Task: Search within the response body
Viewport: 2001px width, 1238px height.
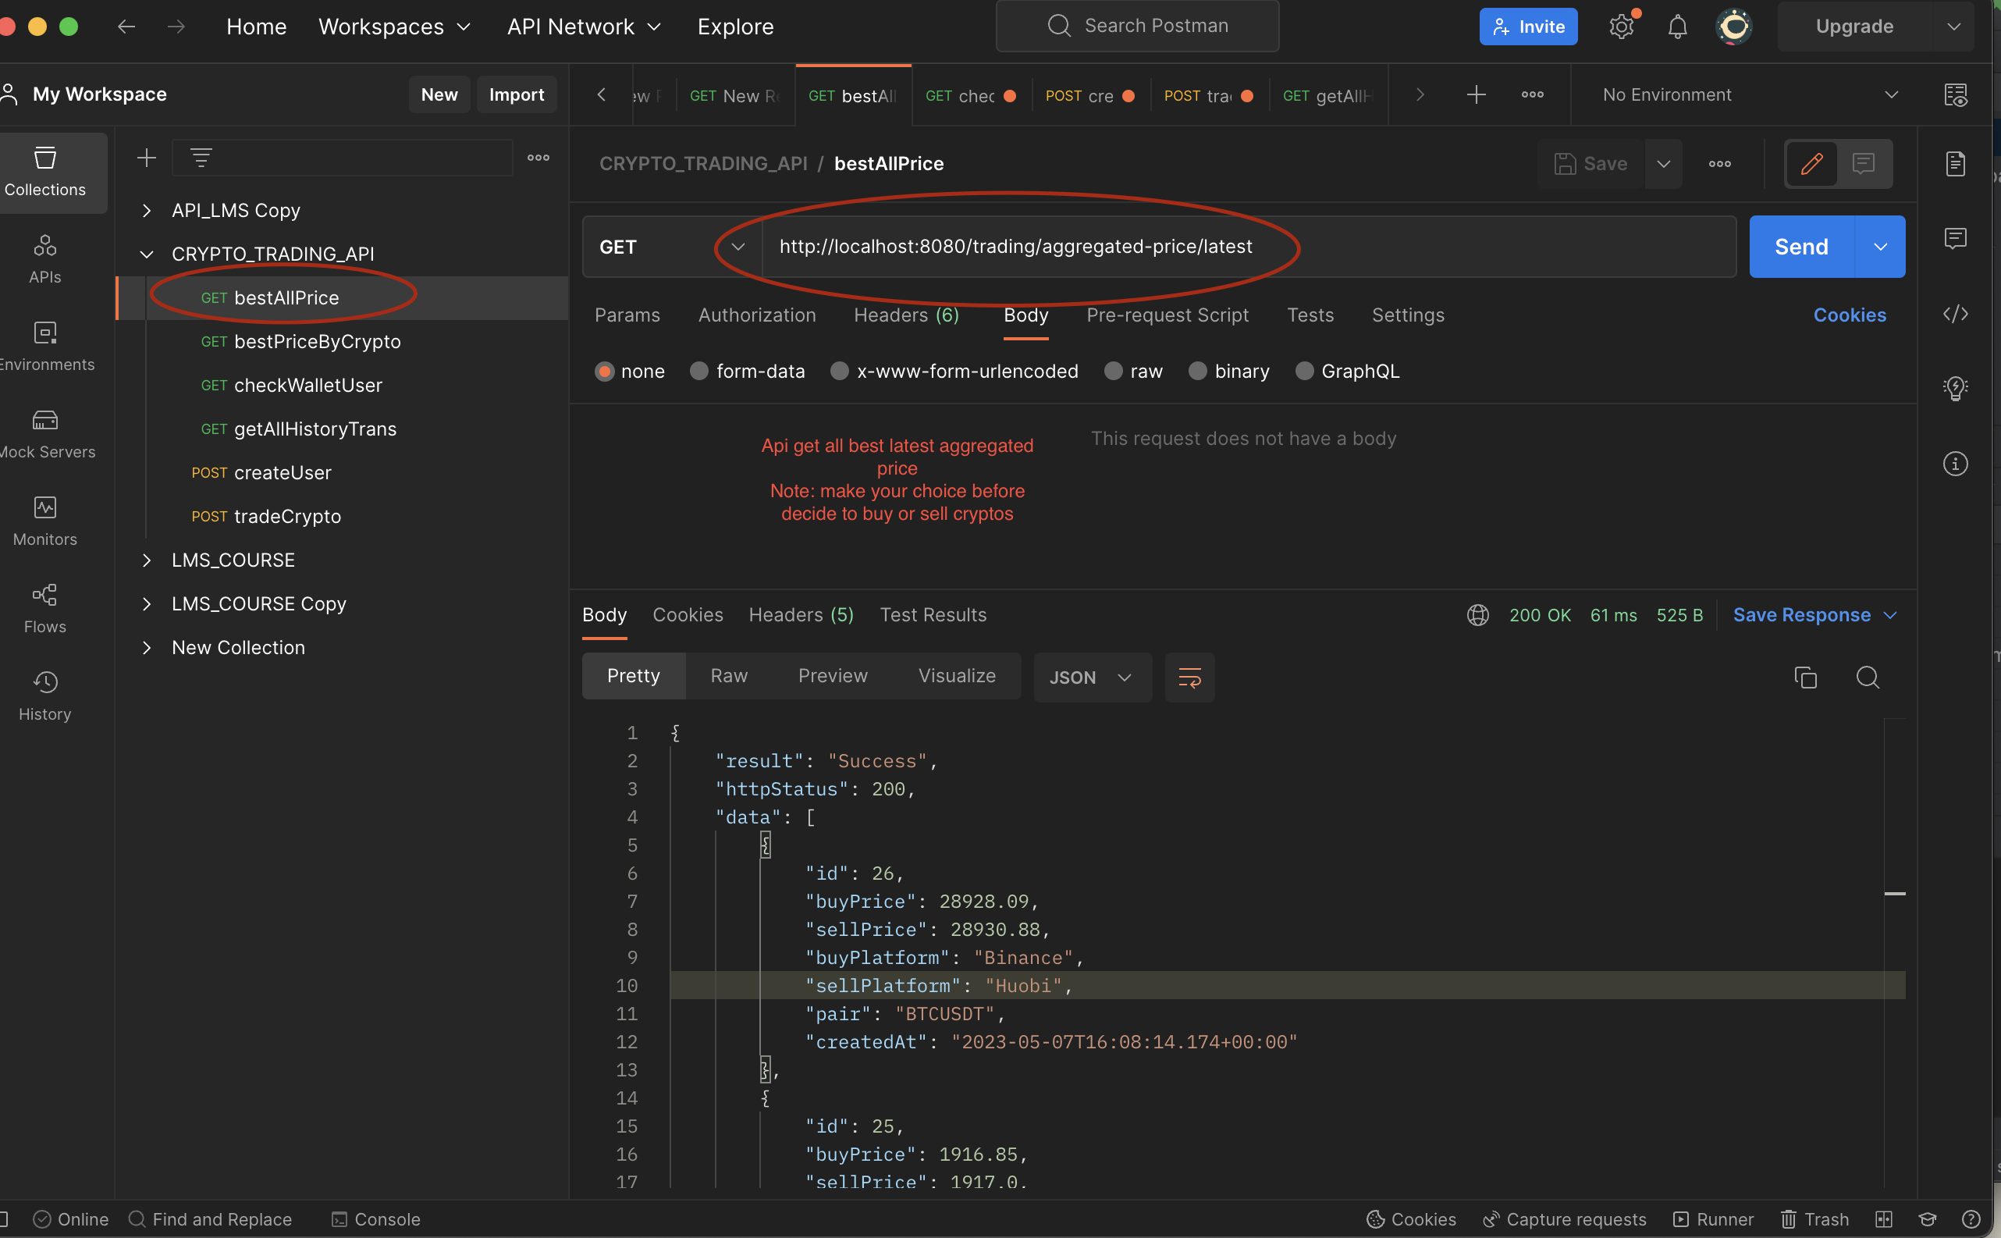Action: pyautogui.click(x=1867, y=677)
